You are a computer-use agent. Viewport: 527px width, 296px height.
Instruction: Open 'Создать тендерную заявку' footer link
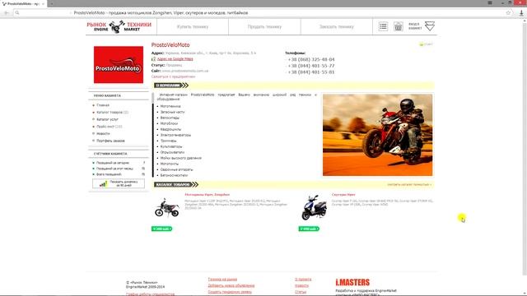coord(230,292)
